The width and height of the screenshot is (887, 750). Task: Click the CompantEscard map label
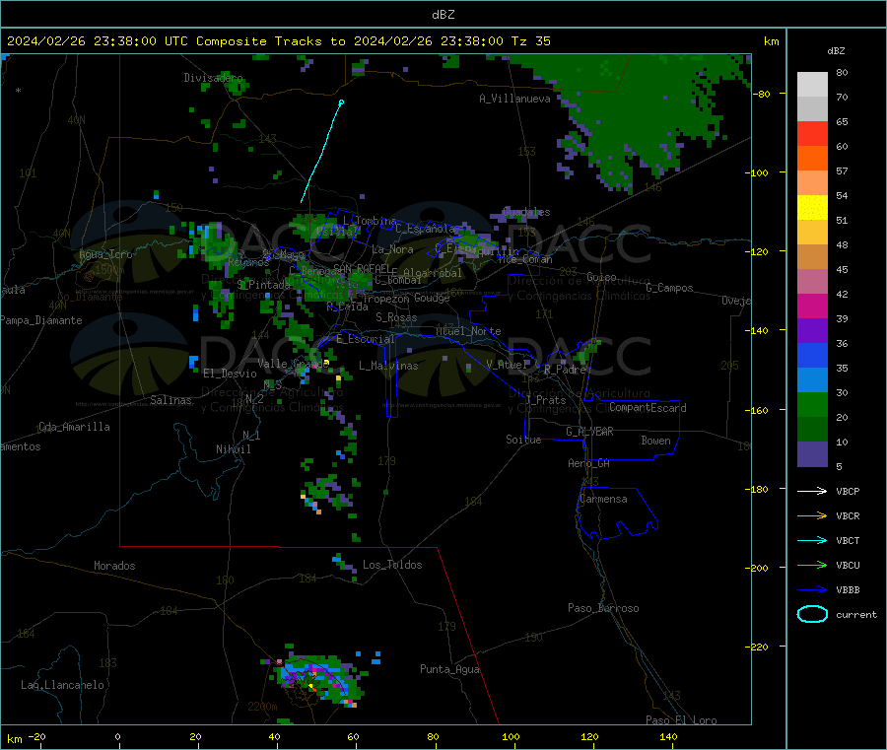(648, 408)
